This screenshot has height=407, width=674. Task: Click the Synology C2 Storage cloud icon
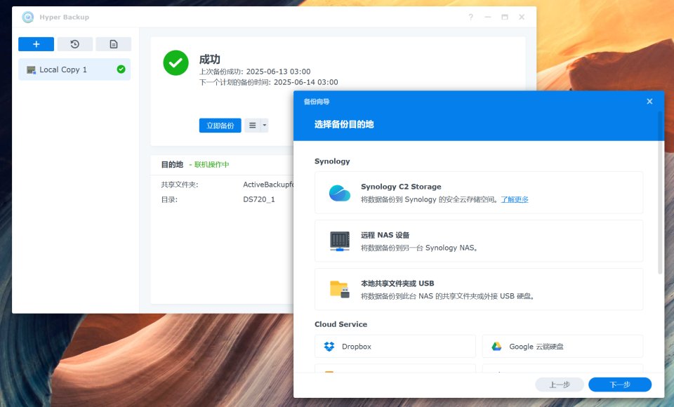pos(340,193)
